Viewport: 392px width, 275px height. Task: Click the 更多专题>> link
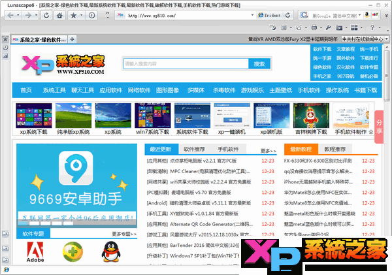point(124,234)
